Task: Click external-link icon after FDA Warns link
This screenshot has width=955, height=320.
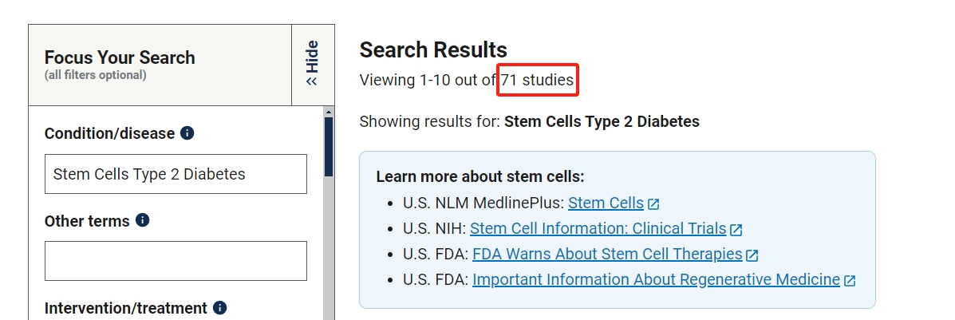Action: point(752,255)
